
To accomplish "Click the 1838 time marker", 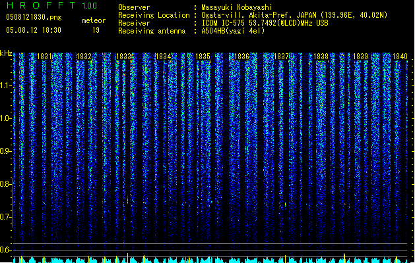I will pyautogui.click(x=321, y=57).
